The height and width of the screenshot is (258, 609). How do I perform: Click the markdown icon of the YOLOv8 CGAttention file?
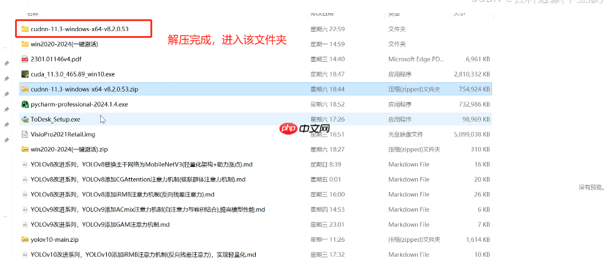click(x=25, y=179)
